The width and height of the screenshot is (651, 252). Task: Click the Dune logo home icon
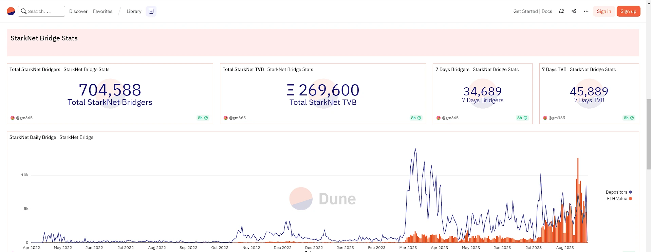(11, 11)
